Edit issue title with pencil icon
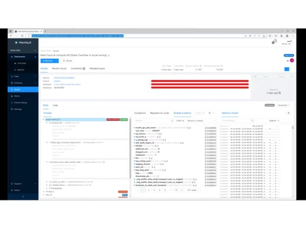 pos(109,55)
